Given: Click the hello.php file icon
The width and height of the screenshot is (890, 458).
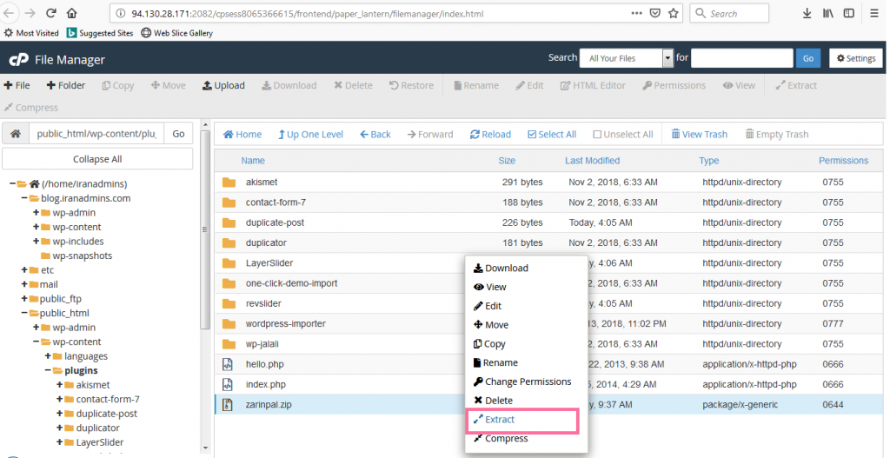Looking at the screenshot, I should 228,364.
